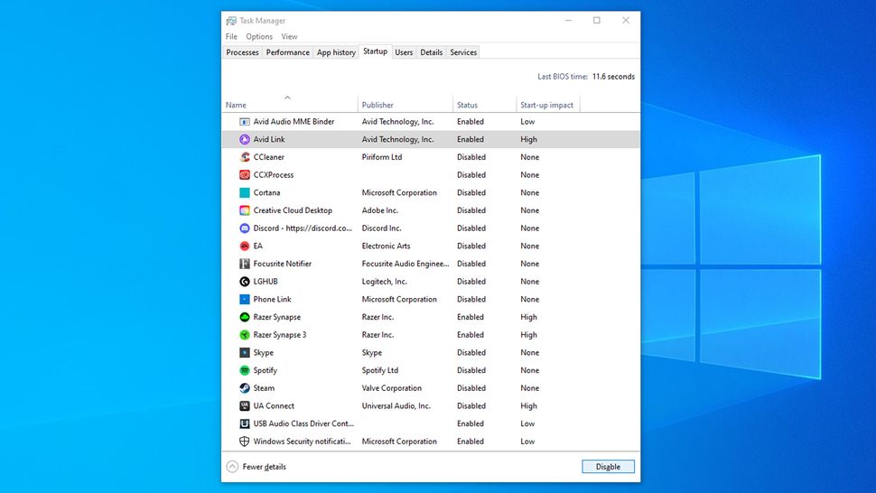Click Last BIOS time 11.6 seconds value

click(613, 77)
